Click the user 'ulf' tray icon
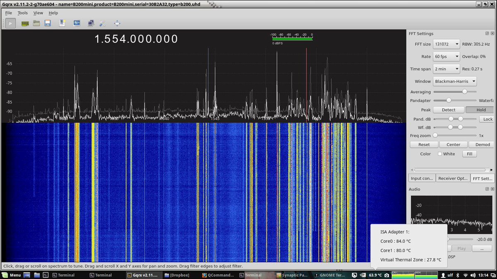The image size is (497, 279). 446,275
